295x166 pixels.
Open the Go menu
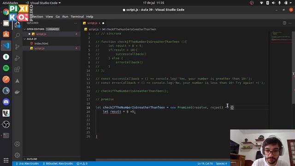(58, 17)
